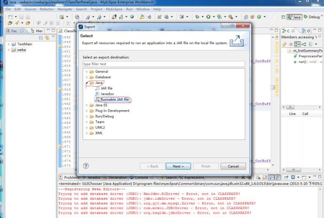This screenshot has height=218, width=324.
Task: Switch to the Java perspective button
Action: (294, 17)
